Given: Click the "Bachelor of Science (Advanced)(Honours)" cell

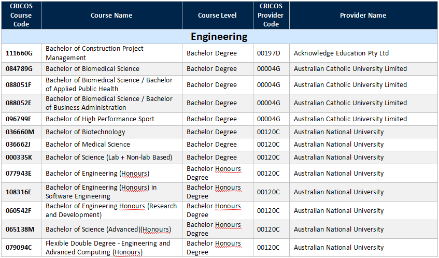Looking at the screenshot, I should [108, 230].
